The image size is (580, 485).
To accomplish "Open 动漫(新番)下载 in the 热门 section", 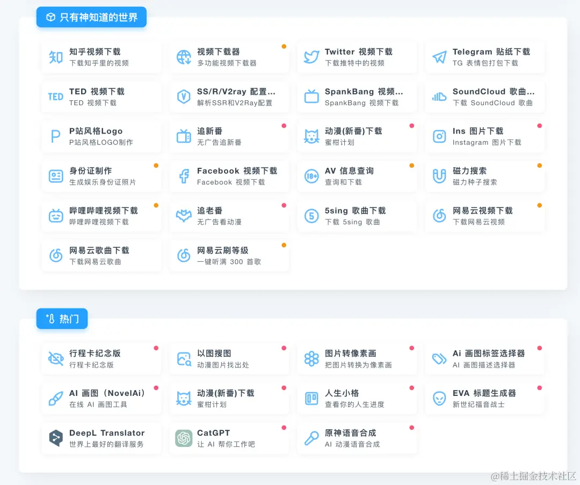I will 229,399.
